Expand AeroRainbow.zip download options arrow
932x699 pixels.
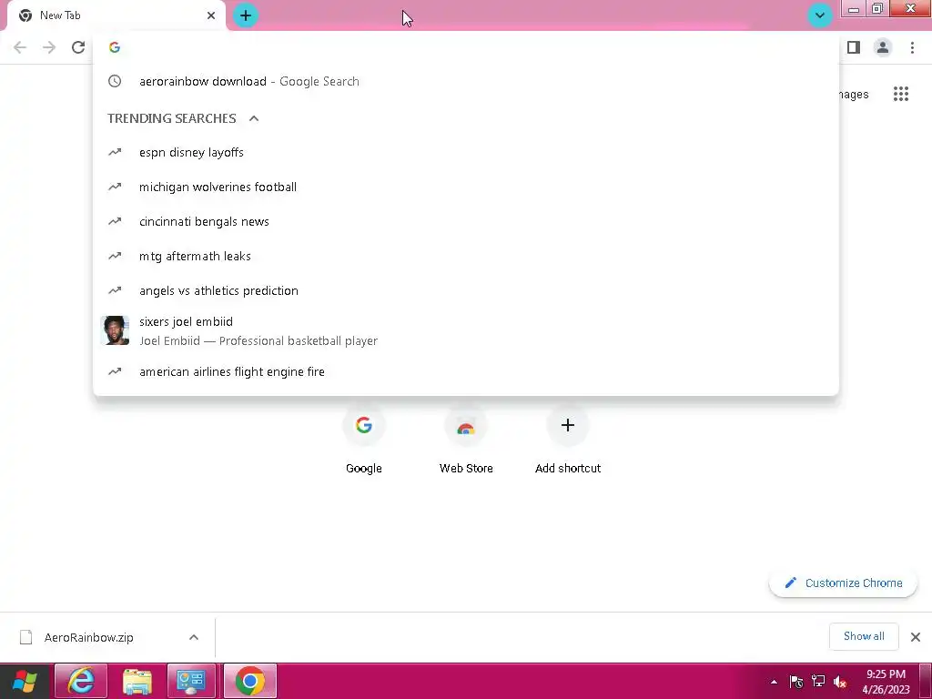click(194, 637)
